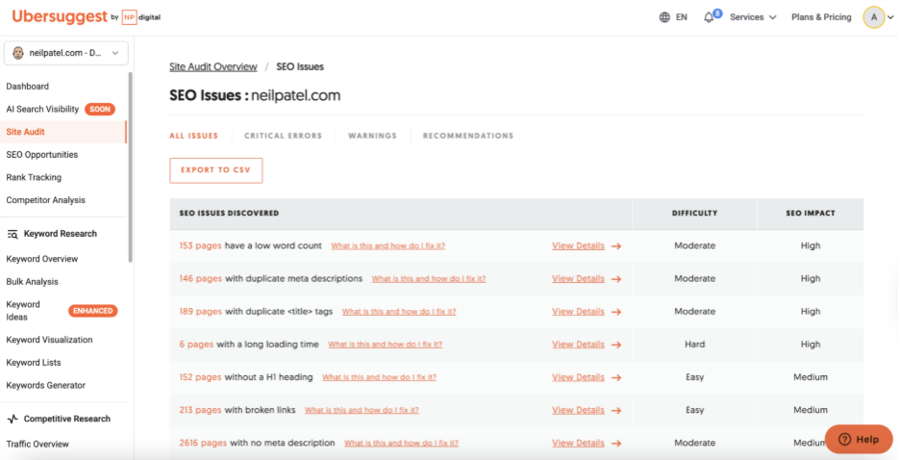Viewport: 900px width, 460px height.
Task: View Details for long loading time
Action: (x=578, y=345)
